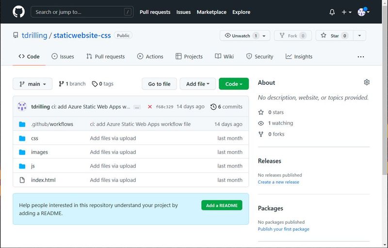Switch to the repository Pull requests tab

coord(105,57)
